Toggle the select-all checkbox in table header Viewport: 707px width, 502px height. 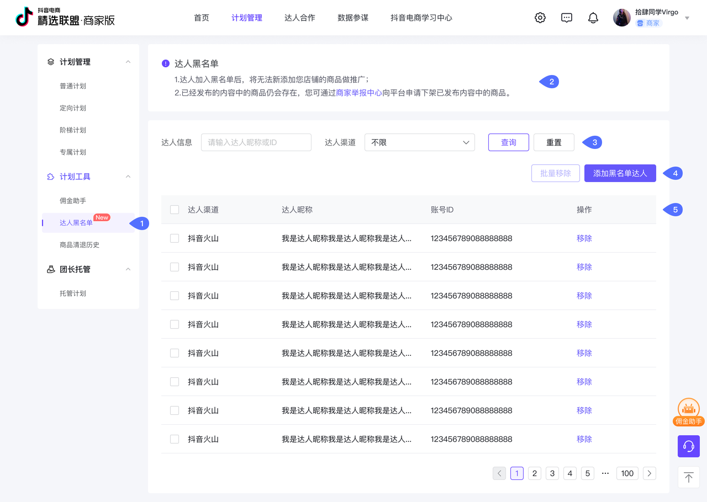click(175, 210)
